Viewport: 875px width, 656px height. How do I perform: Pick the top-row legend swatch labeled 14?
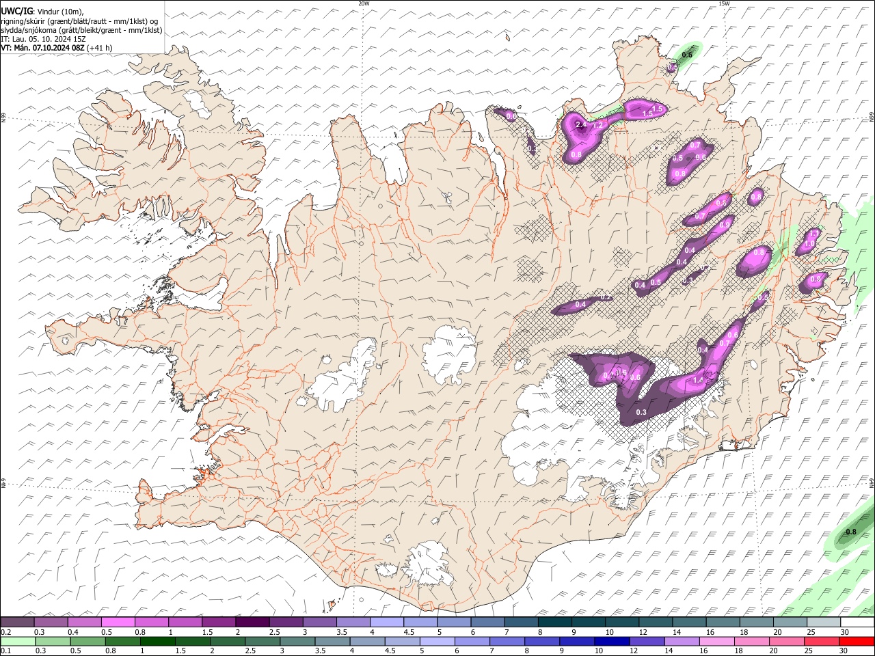pos(688,622)
